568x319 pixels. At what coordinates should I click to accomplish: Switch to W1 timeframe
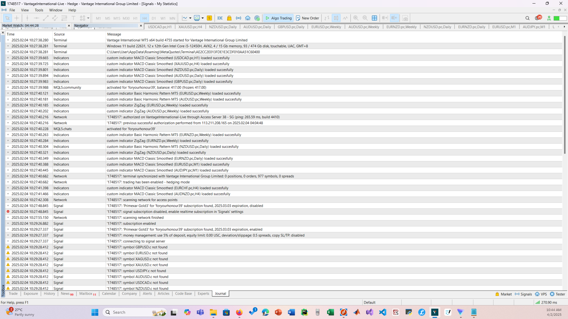163,18
